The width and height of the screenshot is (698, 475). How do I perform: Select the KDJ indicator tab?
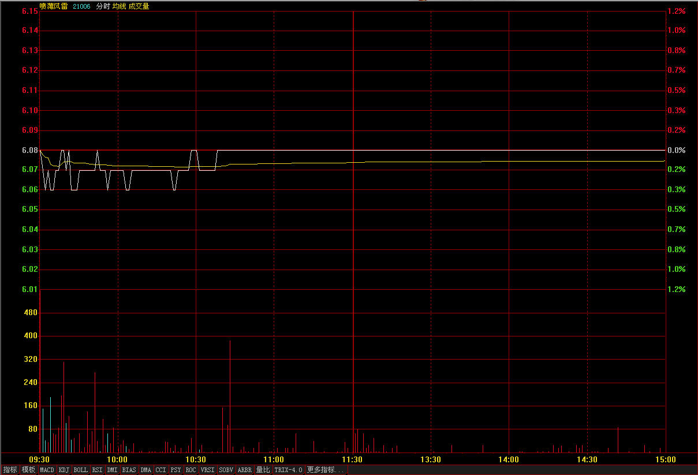pos(64,470)
